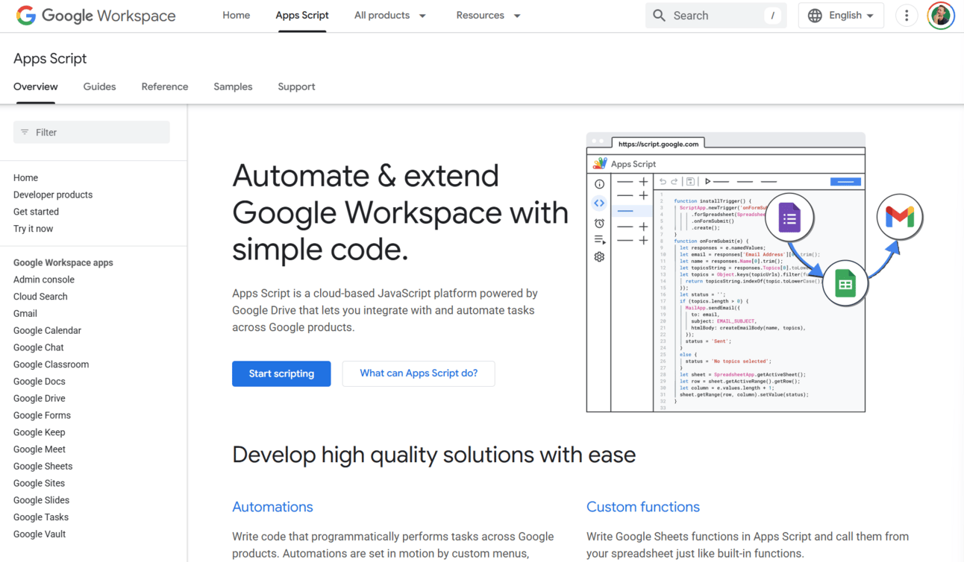
Task: Open Get started in sidebar
Action: 36,212
